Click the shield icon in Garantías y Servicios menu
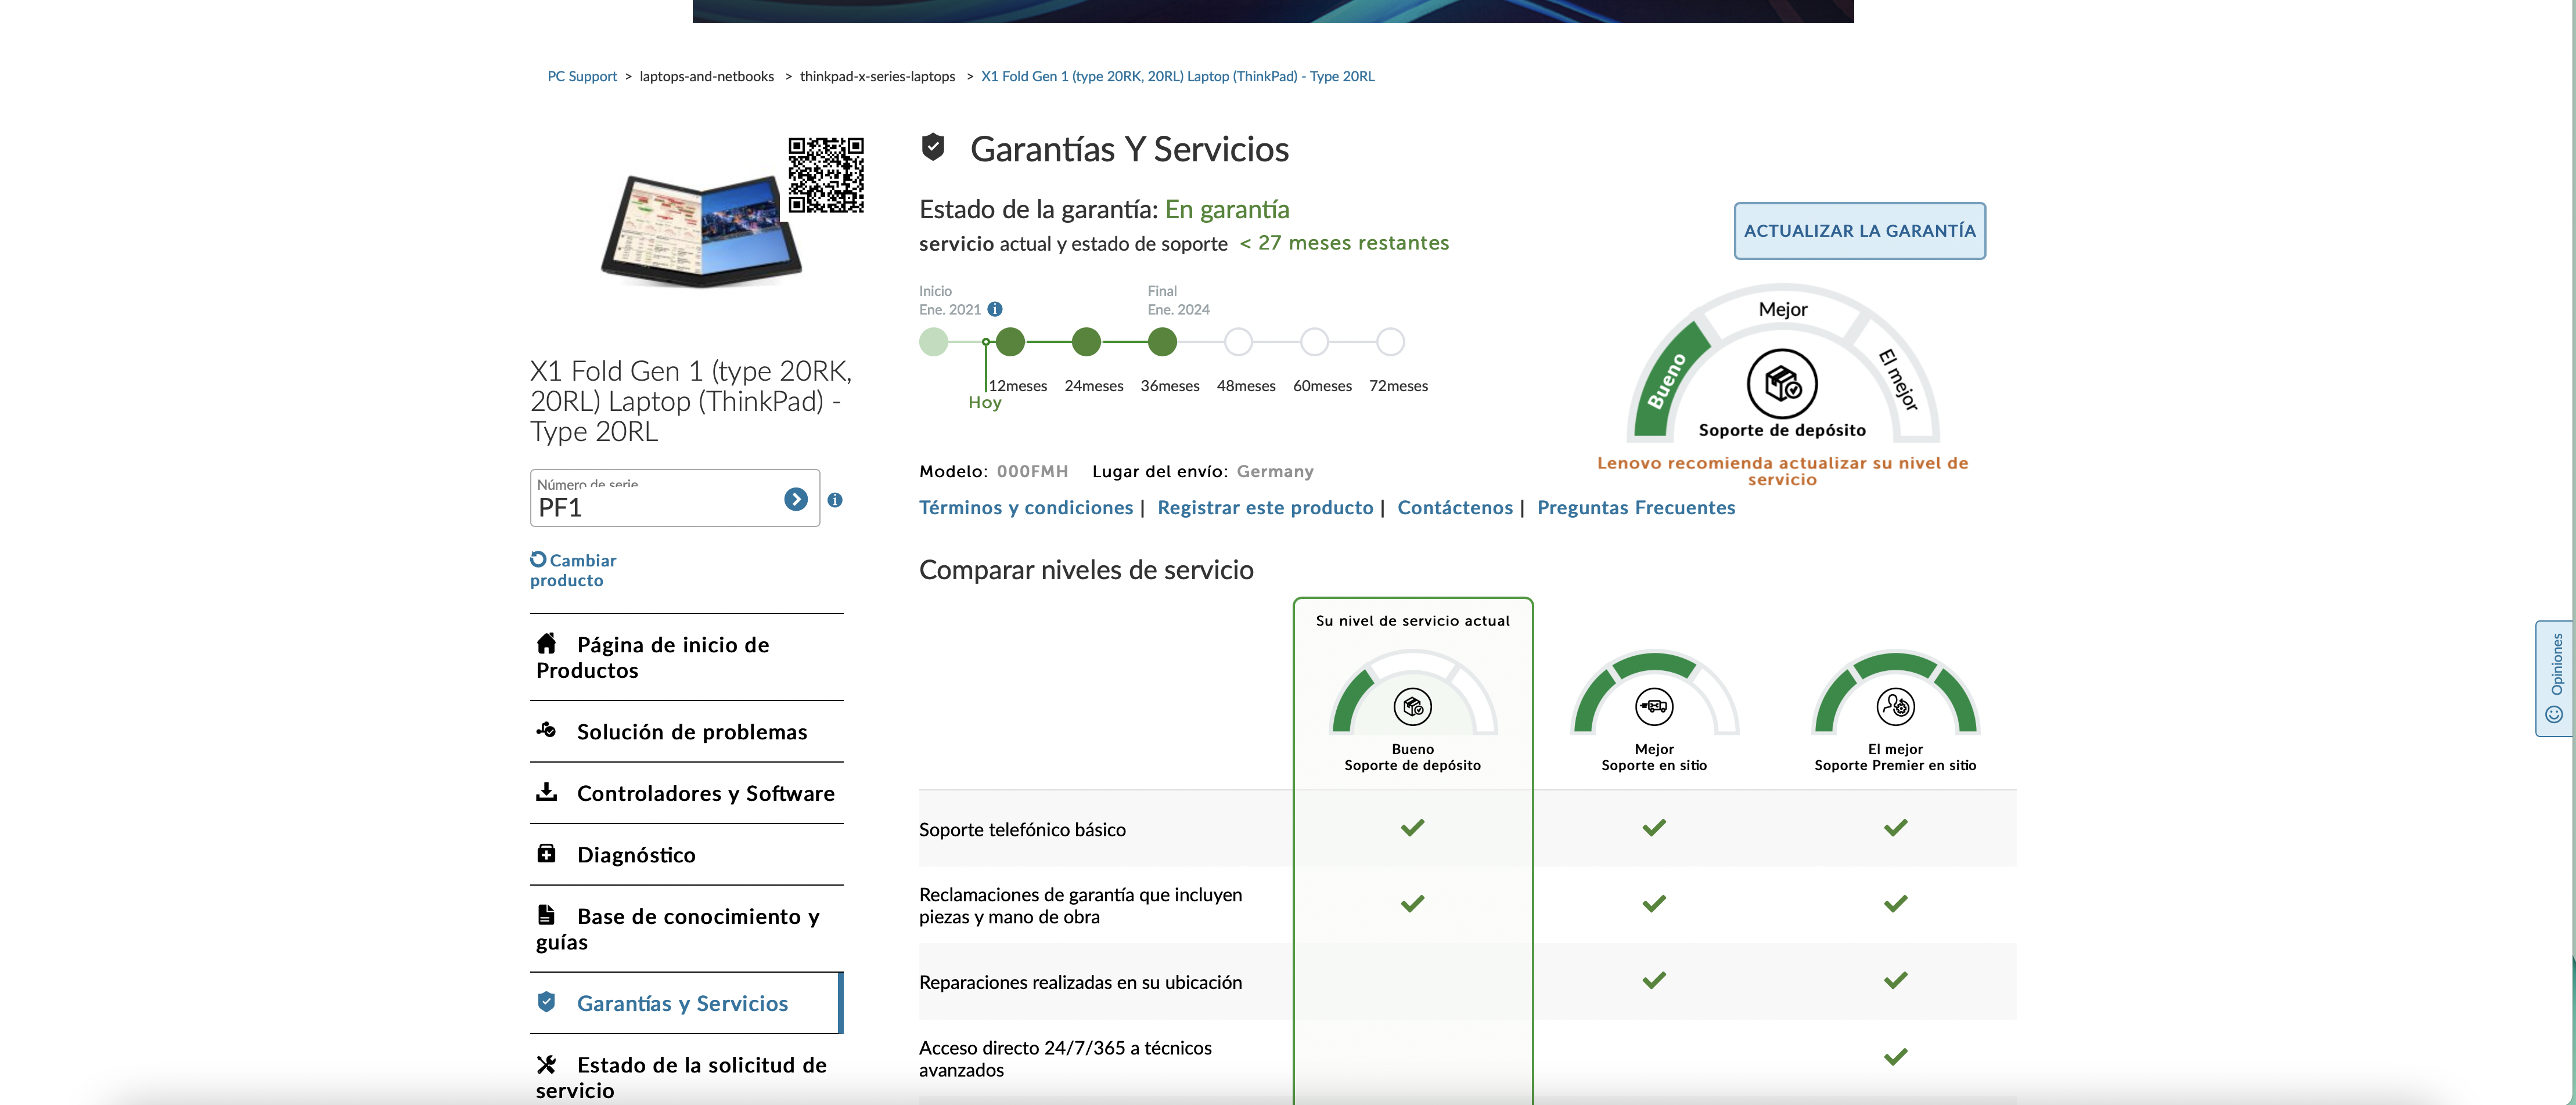The width and height of the screenshot is (2576, 1105). 546,1001
